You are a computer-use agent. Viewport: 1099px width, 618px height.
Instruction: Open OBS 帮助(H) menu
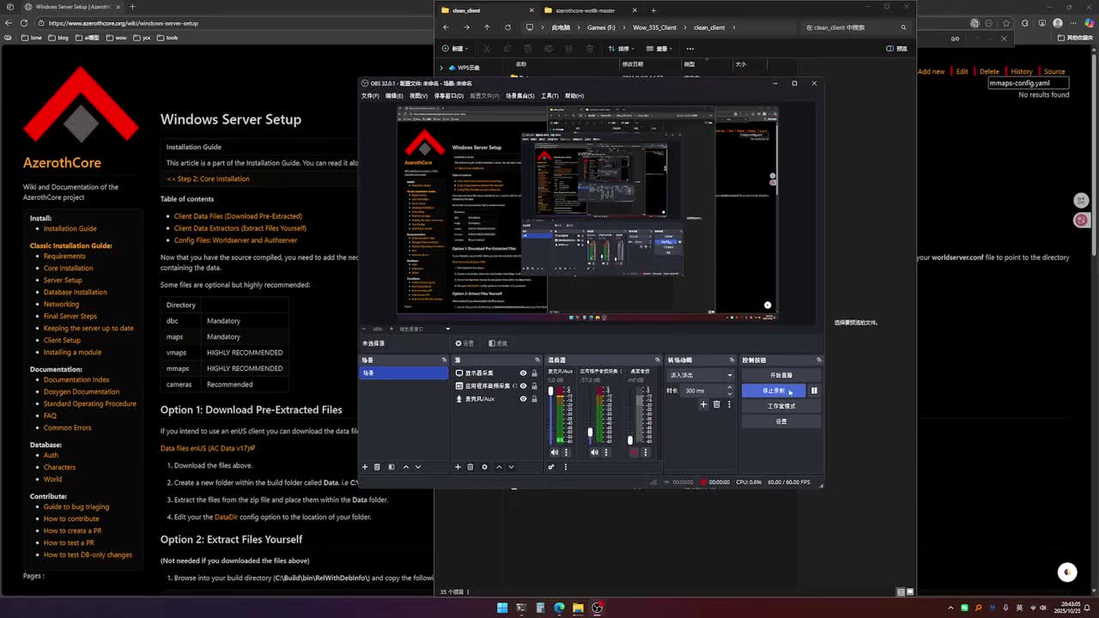pyautogui.click(x=574, y=96)
